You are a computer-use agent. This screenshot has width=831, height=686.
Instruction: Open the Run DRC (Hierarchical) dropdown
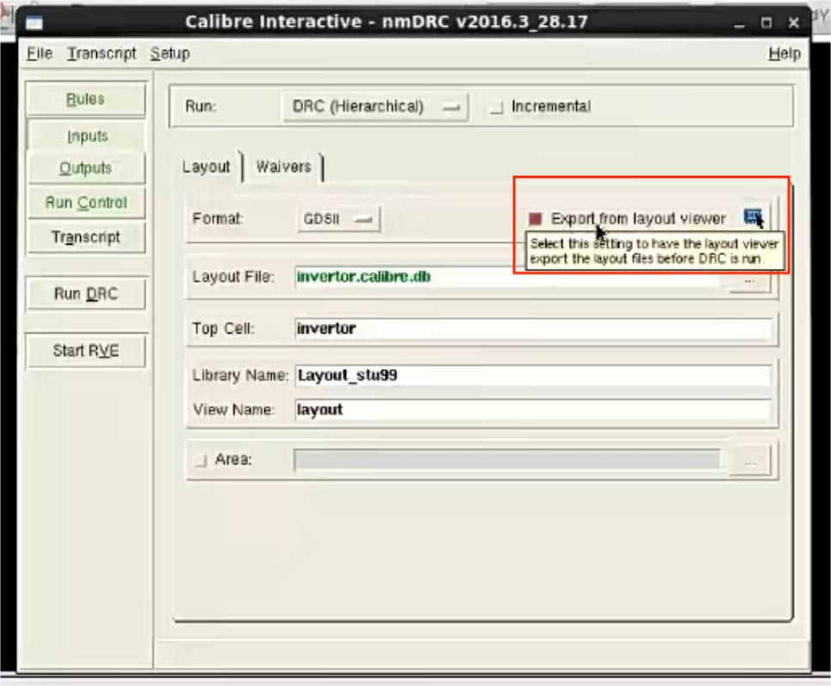pyautogui.click(x=375, y=107)
